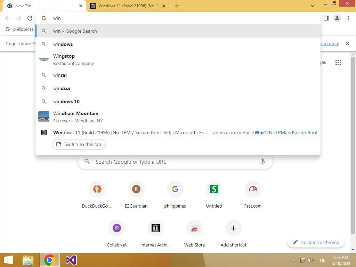Image resolution: width=356 pixels, height=267 pixels.
Task: Click the Switch to this tab button
Action: (x=79, y=144)
